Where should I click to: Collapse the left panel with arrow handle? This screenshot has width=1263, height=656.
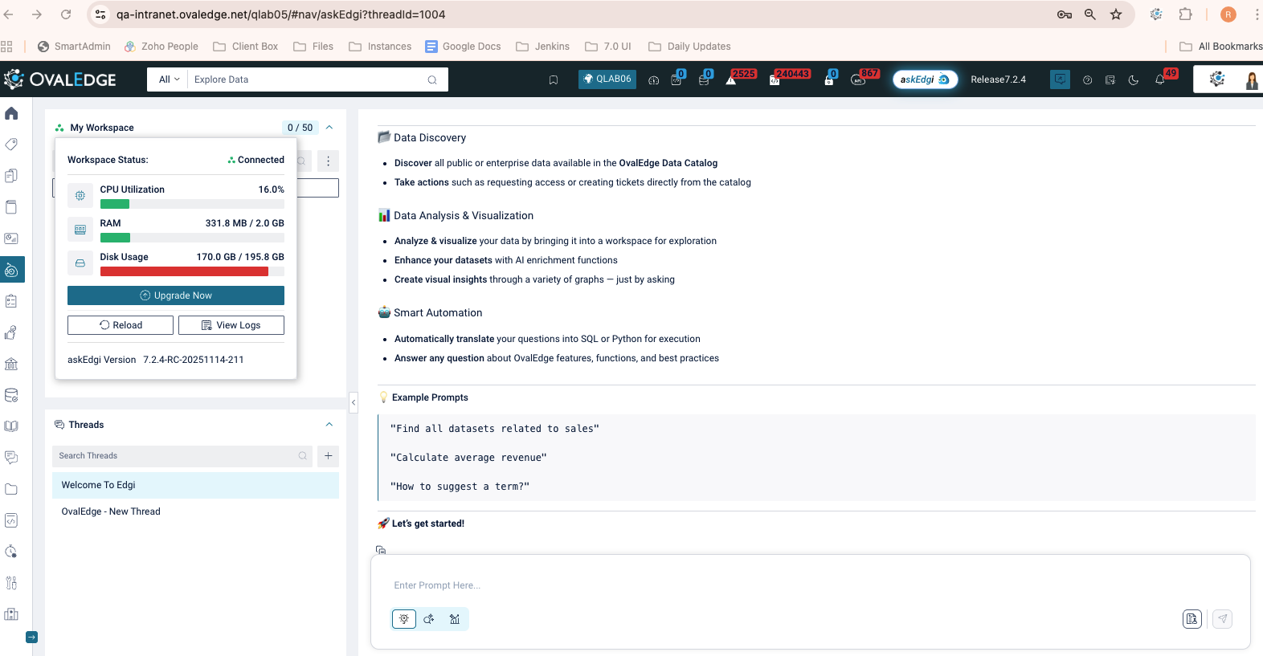click(x=354, y=402)
